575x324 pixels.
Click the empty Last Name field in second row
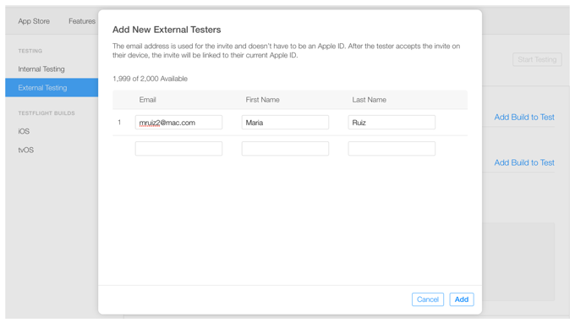(x=392, y=149)
